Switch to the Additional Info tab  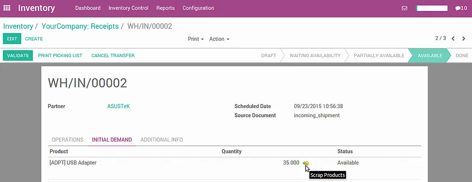162,140
